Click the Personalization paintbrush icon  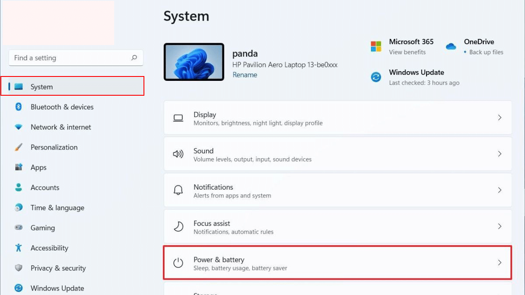click(x=18, y=147)
